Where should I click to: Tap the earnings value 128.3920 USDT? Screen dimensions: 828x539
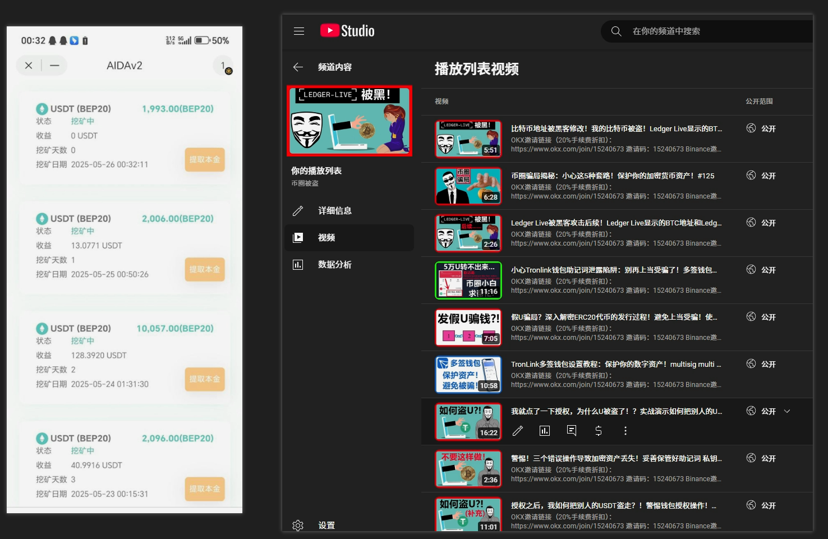tap(99, 356)
